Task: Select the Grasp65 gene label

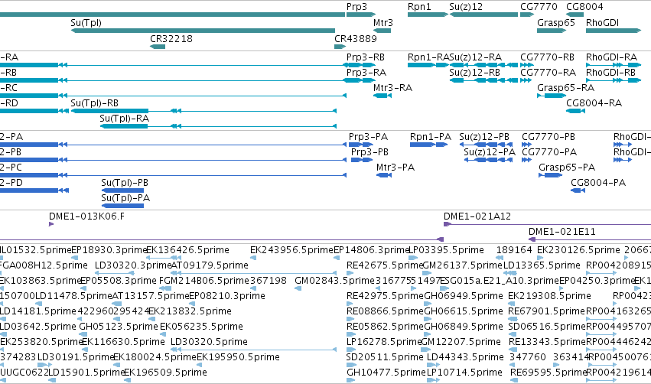Action: 556,23
